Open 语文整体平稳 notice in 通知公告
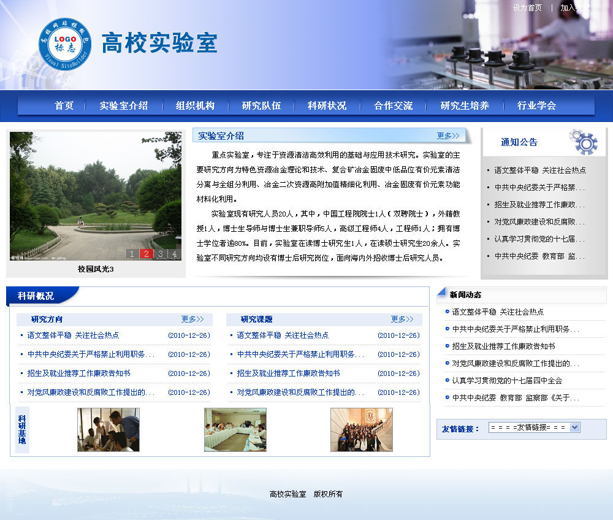Image resolution: width=613 pixels, height=520 pixels. pos(540,170)
